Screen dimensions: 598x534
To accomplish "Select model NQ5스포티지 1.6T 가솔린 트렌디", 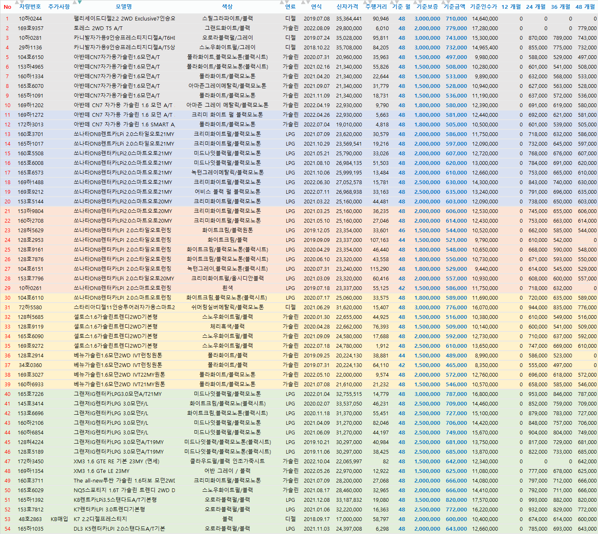I will pos(124,490).
